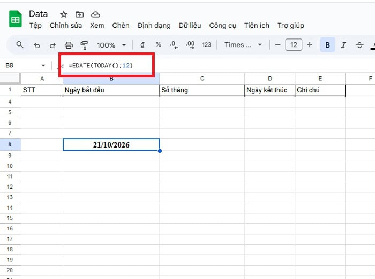This screenshot has width=375, height=279.
Task: Open the 123 number format button
Action: coord(207,45)
